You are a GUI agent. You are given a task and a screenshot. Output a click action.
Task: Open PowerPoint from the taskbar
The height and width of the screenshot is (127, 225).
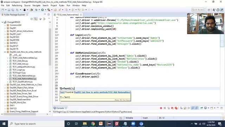(101, 124)
